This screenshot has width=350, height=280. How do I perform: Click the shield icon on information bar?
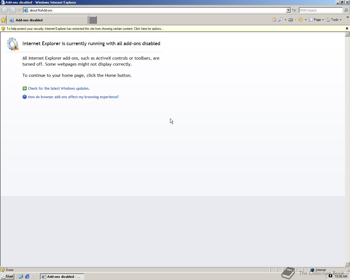point(3,29)
